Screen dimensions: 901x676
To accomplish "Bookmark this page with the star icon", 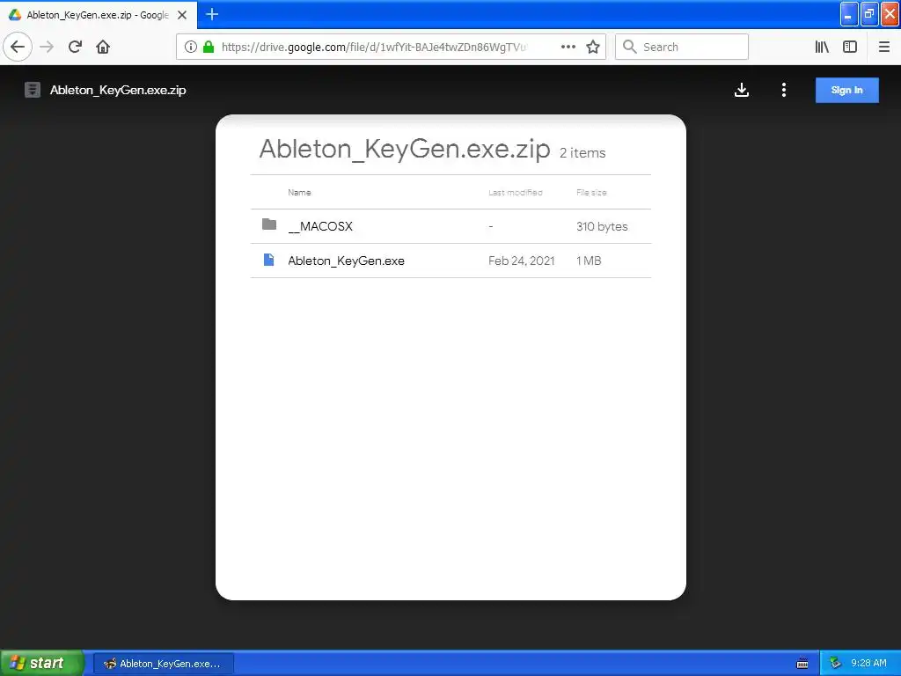I will coord(593,47).
